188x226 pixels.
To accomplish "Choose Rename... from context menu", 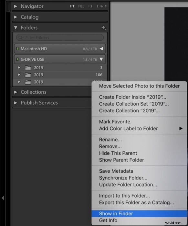I will click(139, 139).
